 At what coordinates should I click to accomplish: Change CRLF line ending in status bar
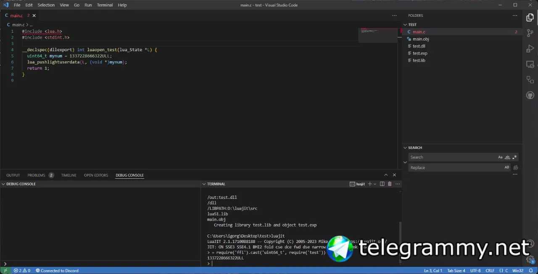[x=490, y=271]
